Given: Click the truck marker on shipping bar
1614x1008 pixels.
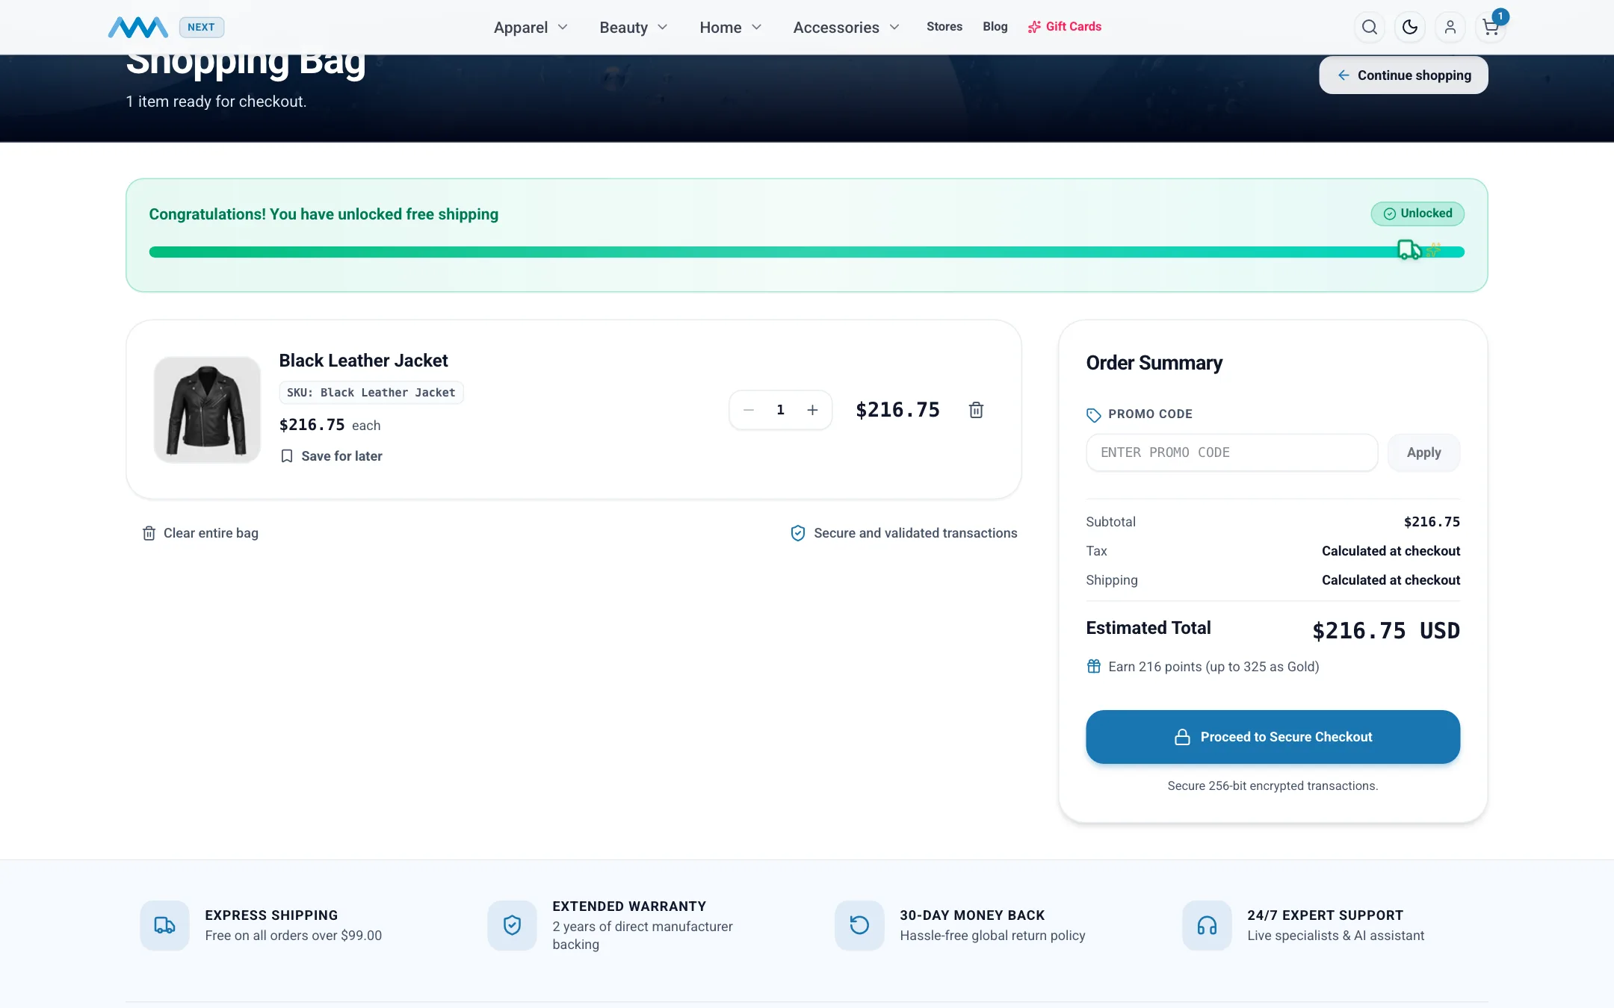Looking at the screenshot, I should coord(1409,249).
